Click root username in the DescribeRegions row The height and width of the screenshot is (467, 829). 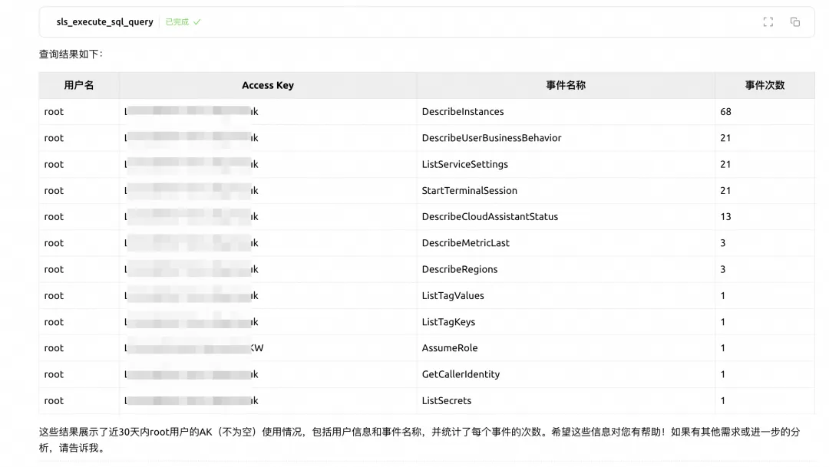54,270
